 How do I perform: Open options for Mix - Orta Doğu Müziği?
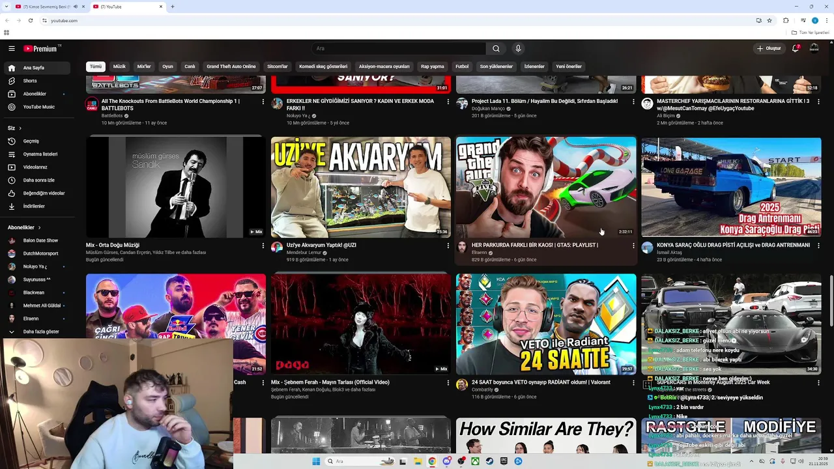263,246
